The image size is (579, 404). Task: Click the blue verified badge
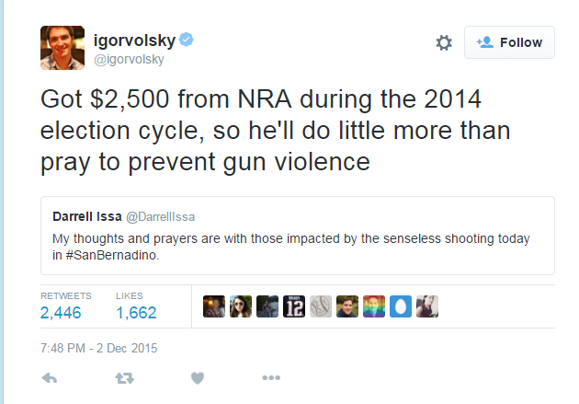187,40
